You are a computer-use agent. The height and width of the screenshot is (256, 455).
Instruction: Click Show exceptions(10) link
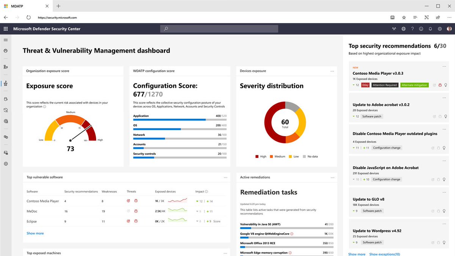[x=384, y=254]
